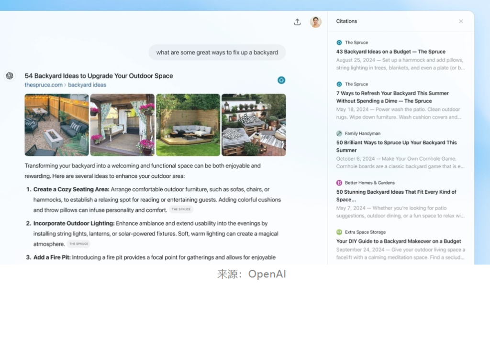490x340 pixels.
Task: Click the ChatGPT logo icon beside the response
Action: [x=10, y=76]
